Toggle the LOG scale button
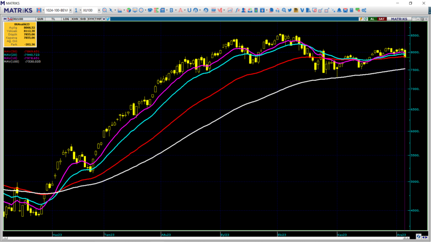 66,19
